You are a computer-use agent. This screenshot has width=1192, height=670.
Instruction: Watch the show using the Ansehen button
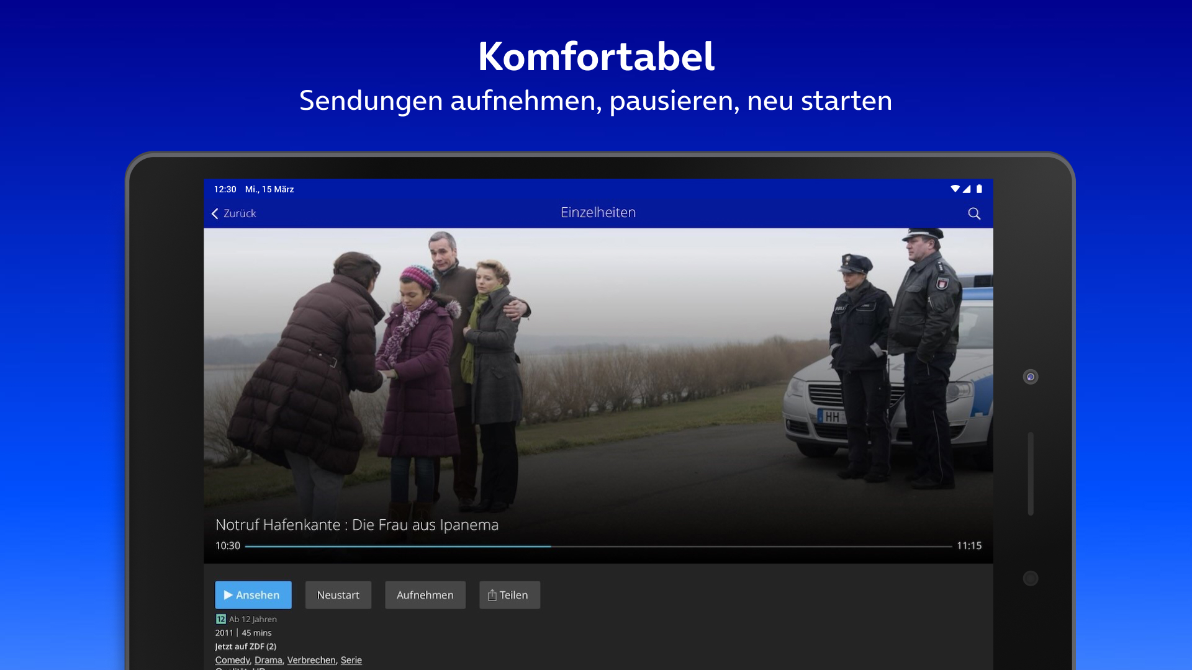coord(253,594)
